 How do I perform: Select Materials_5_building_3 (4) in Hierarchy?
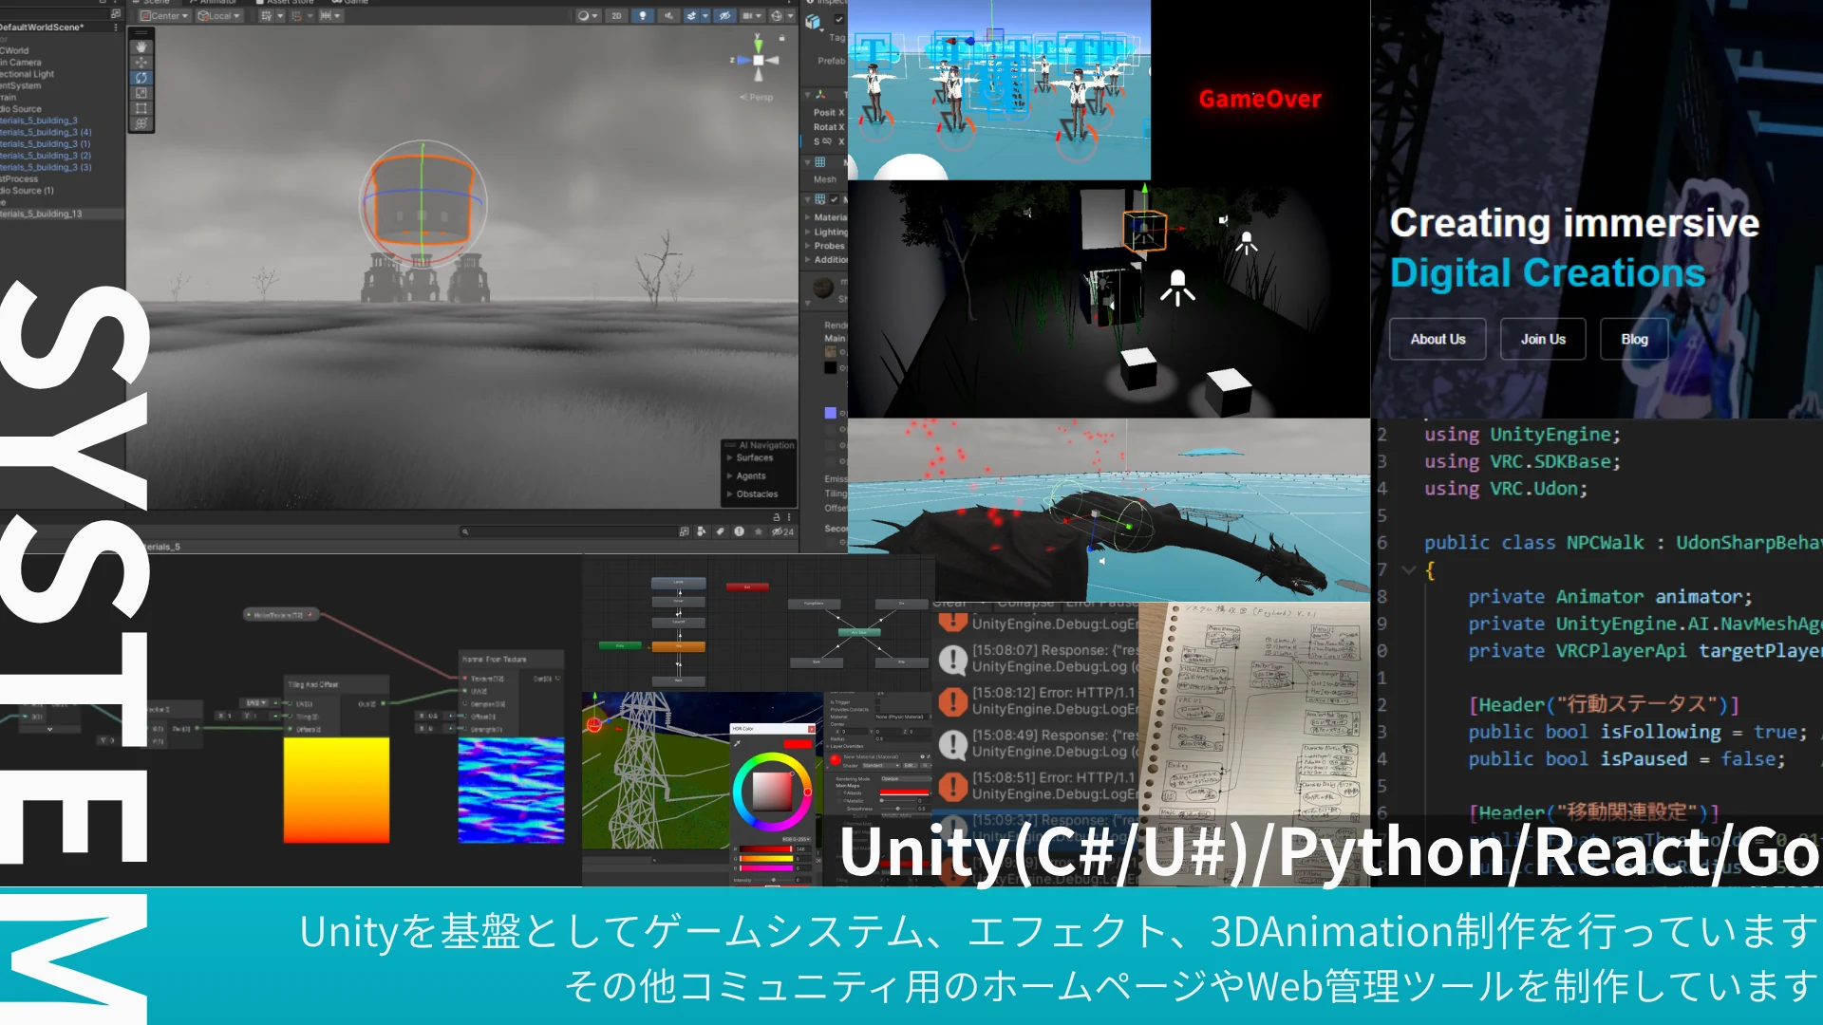[46, 132]
